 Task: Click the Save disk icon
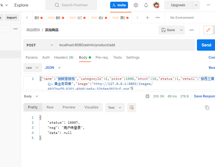(164, 30)
